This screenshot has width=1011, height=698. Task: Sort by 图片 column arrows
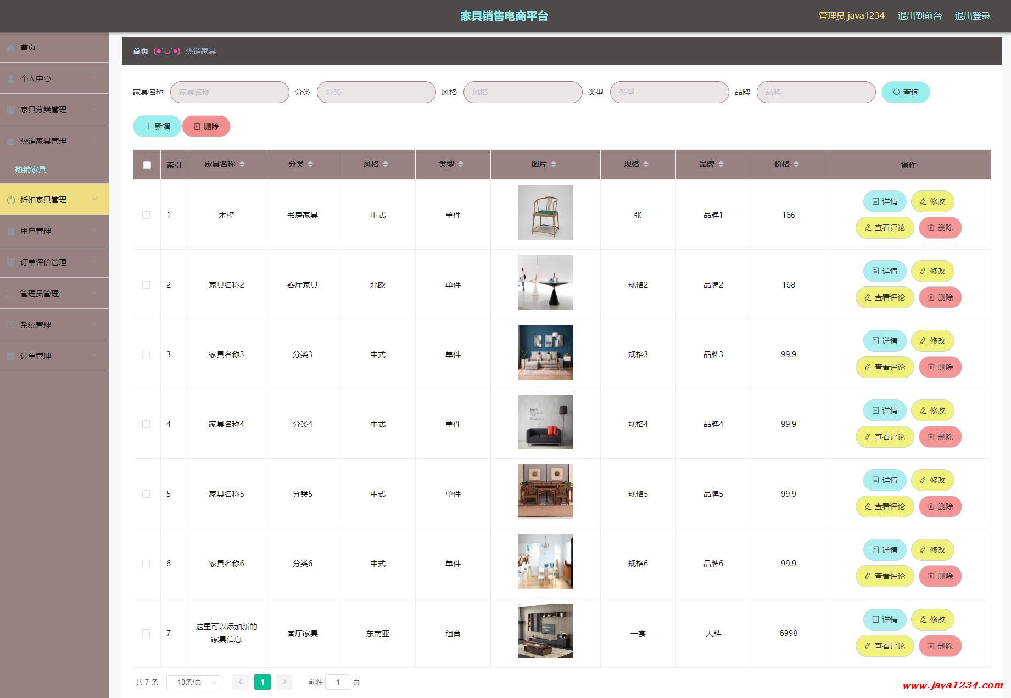[x=554, y=165]
